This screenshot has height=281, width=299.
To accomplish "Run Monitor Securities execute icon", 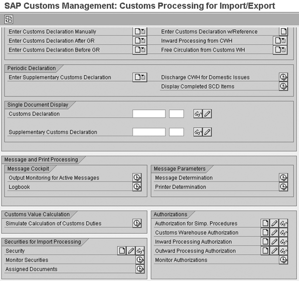I will [140, 260].
